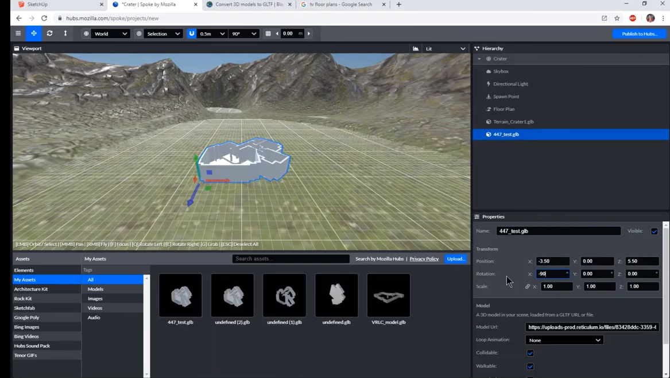The height and width of the screenshot is (378, 670).
Task: Toggle snapping magnet button
Action: [x=192, y=34]
